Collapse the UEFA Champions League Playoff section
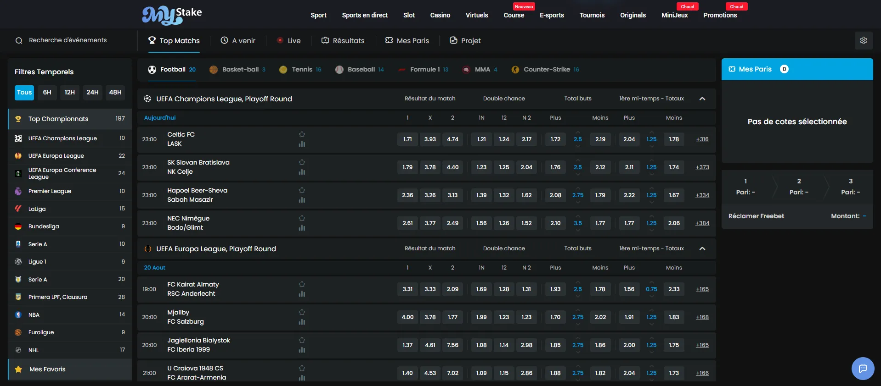The width and height of the screenshot is (881, 386). point(702,99)
